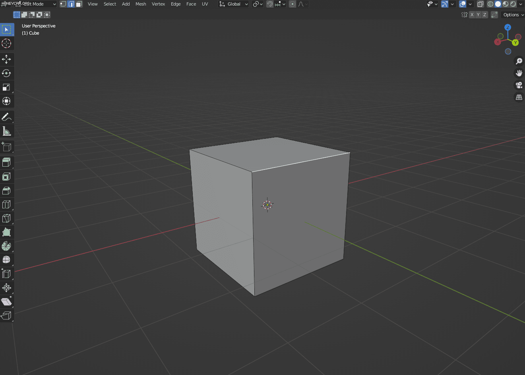This screenshot has width=525, height=375.
Task: Open gizmo settings dropdown arrow
Action: [x=452, y=4]
